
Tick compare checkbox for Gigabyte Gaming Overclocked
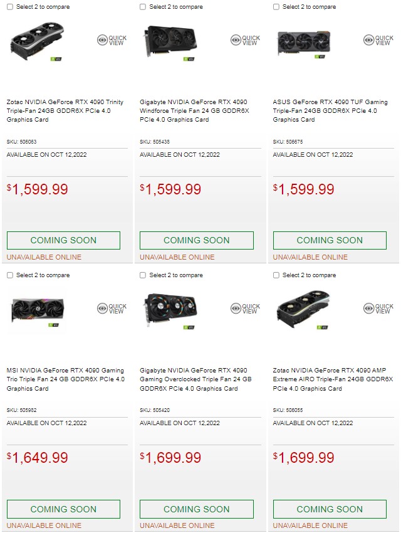(143, 275)
